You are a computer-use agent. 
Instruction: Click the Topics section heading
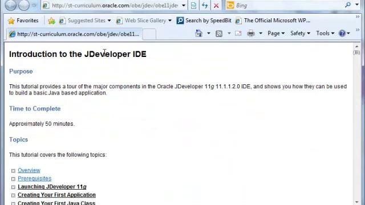pos(18,140)
